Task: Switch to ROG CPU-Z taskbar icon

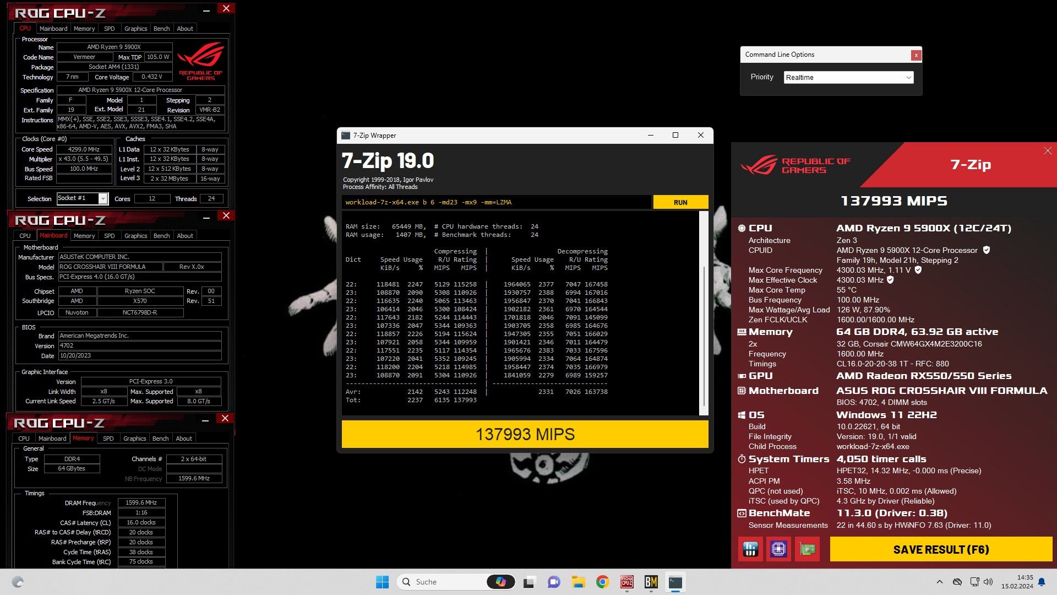Action: [x=627, y=582]
